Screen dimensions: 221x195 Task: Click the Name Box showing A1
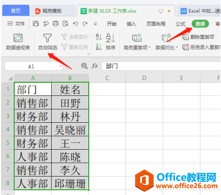tap(31, 66)
